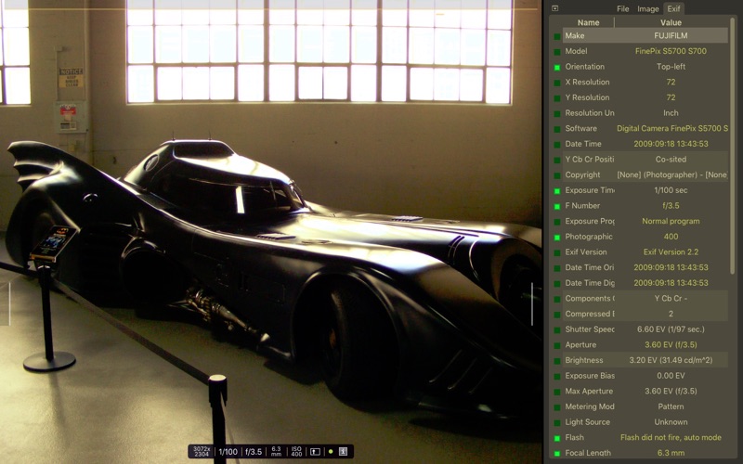This screenshot has height=464, width=743.
Task: Click the 1/100 shutter readout in the bar
Action: coord(228,452)
